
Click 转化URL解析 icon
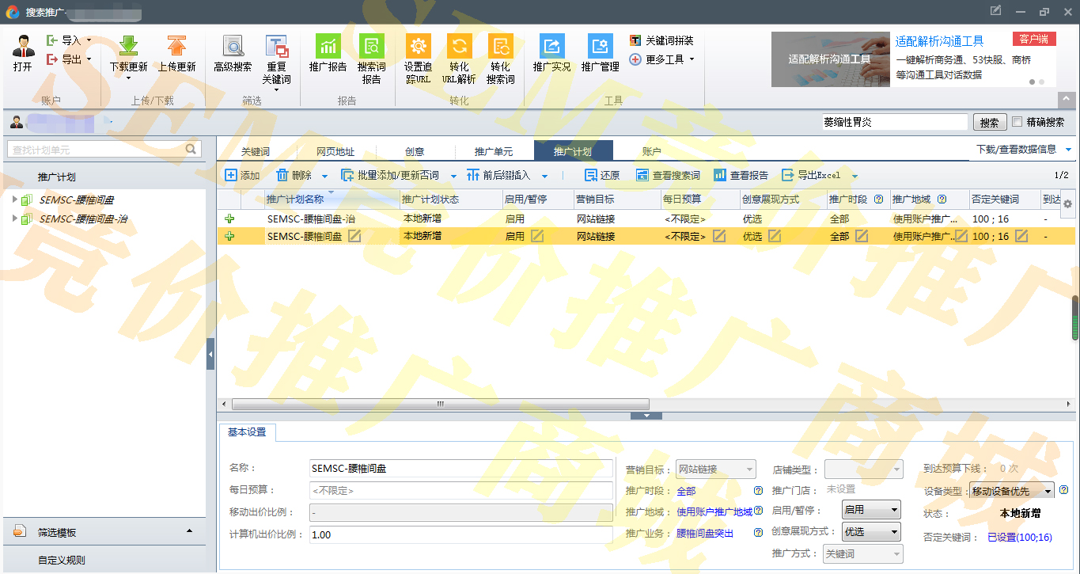click(x=459, y=46)
